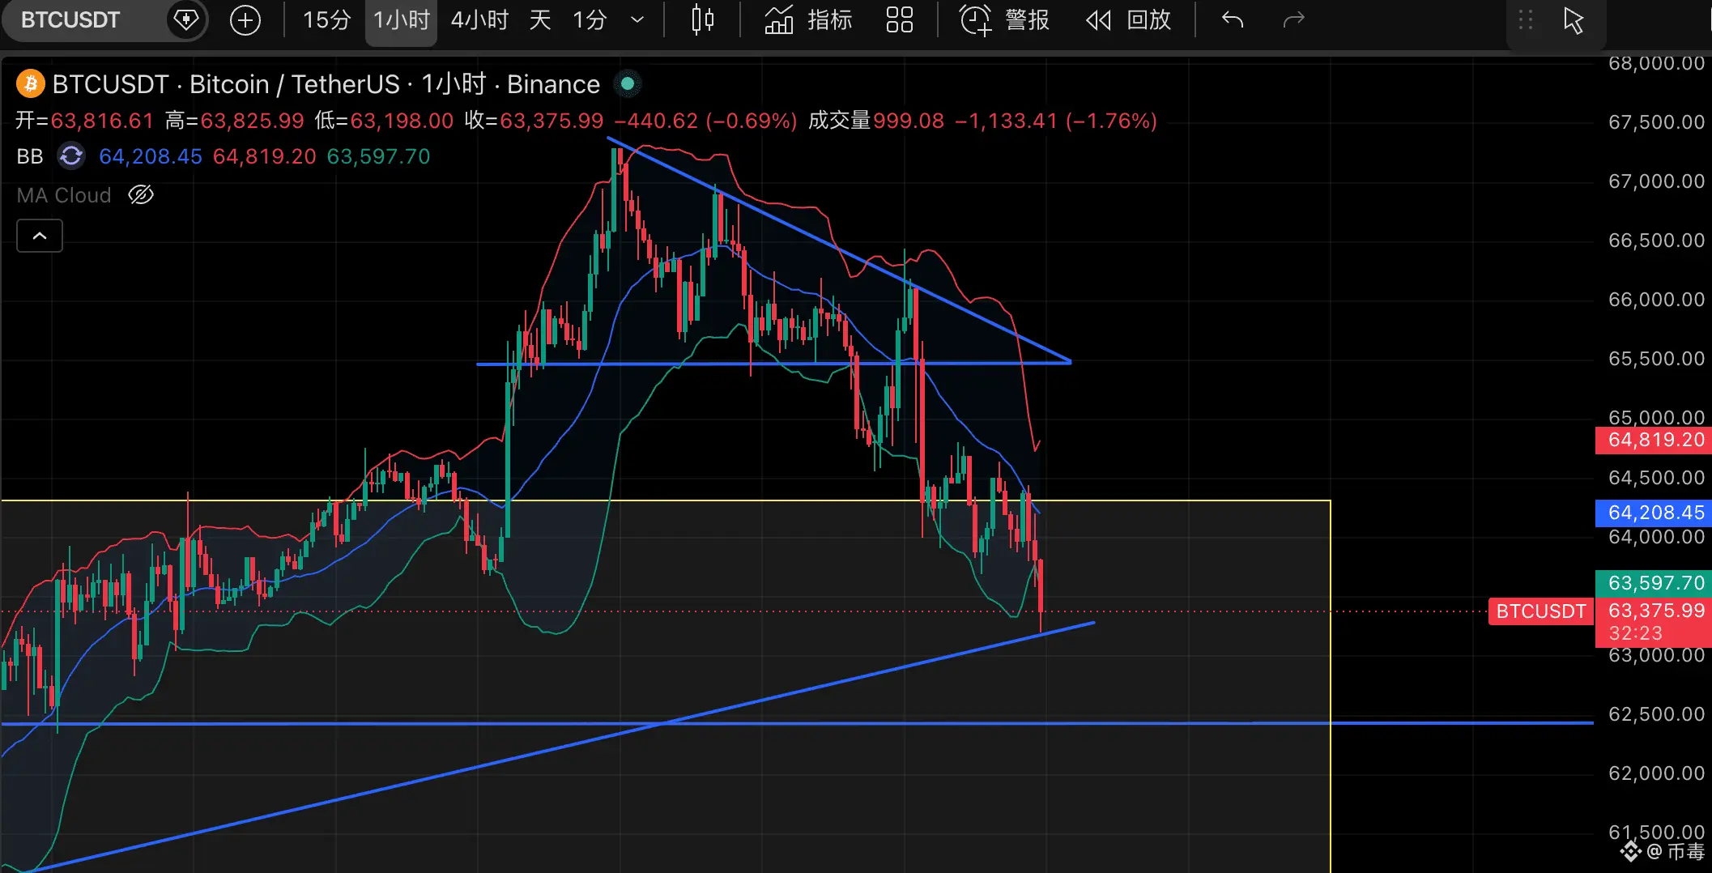Redo the last chart action
This screenshot has height=873, width=1712.
coord(1293,19)
